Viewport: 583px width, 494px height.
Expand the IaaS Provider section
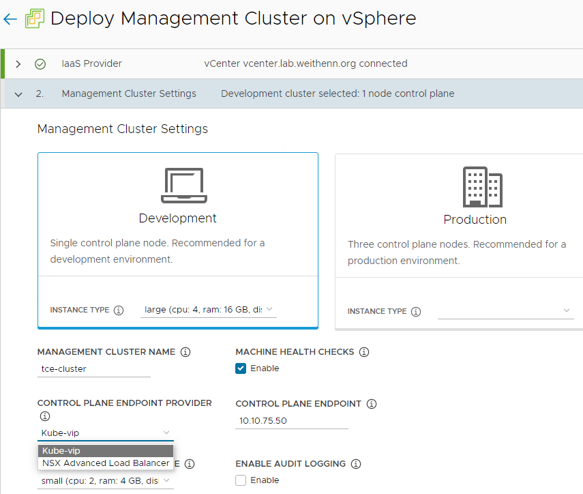click(x=18, y=64)
